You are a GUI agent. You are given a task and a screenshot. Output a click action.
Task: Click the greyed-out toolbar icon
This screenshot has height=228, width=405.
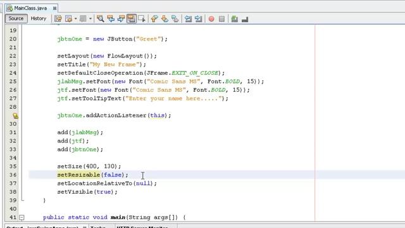click(x=83, y=18)
